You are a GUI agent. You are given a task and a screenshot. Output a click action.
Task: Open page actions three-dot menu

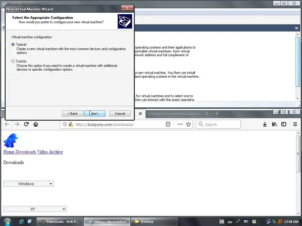pyautogui.click(x=180, y=124)
